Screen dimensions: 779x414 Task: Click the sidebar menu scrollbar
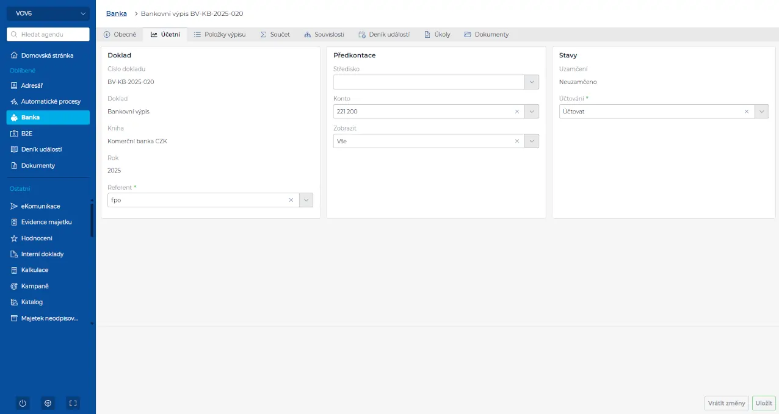(x=92, y=219)
